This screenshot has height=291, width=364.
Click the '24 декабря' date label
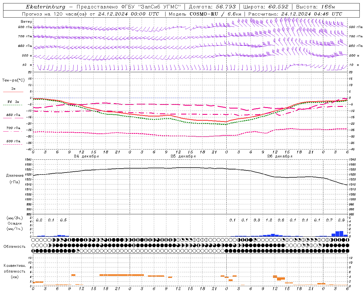[x=86, y=156]
